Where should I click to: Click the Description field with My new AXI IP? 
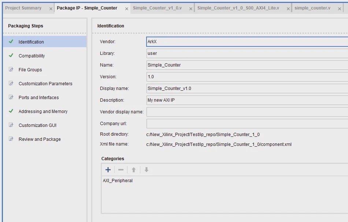[247, 100]
